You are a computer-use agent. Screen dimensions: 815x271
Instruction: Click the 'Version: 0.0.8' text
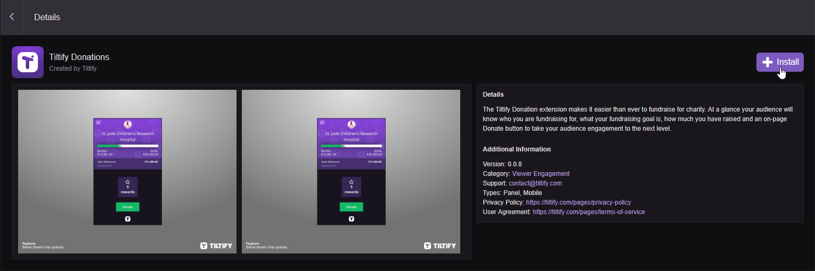pyautogui.click(x=502, y=164)
